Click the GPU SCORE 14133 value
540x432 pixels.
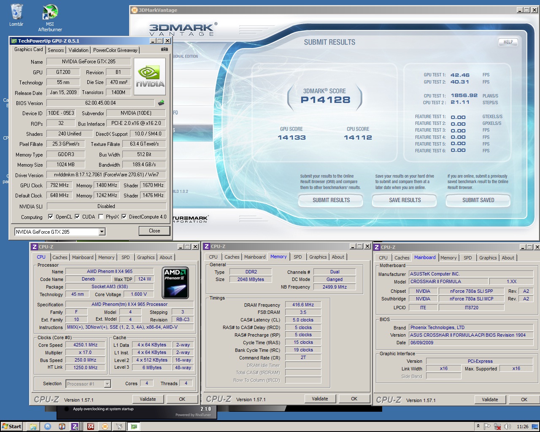[292, 138]
